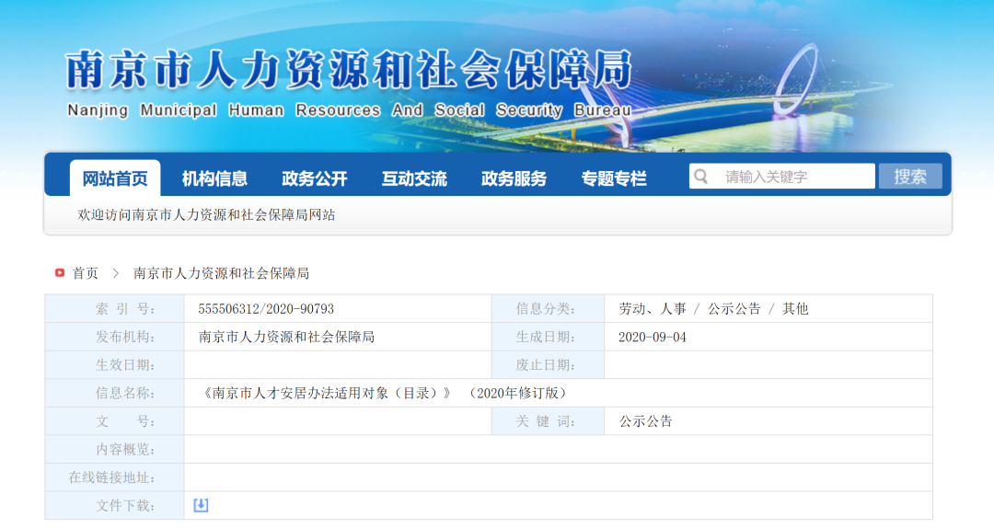Image resolution: width=994 pixels, height=528 pixels.
Task: Open the 网站首页 tab
Action: 115,178
